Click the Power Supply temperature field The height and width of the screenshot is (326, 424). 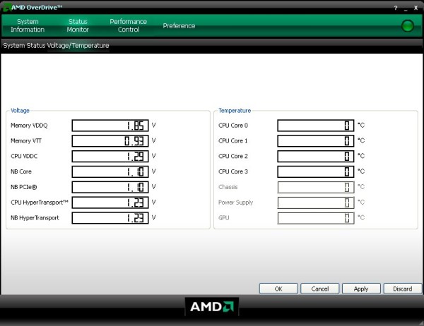pyautogui.click(x=316, y=203)
